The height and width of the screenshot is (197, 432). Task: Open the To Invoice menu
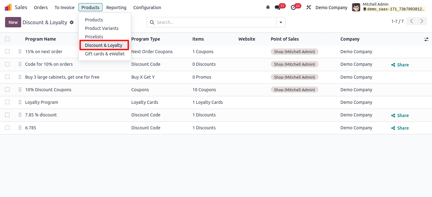coord(65,8)
